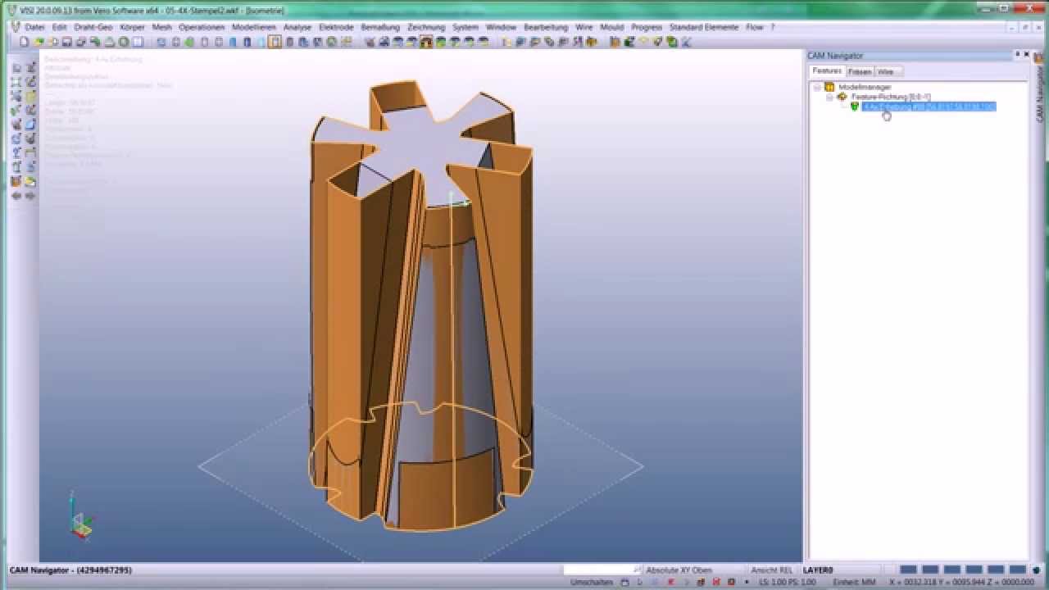Open the Mesh menu
The image size is (1049, 590).
161,27
